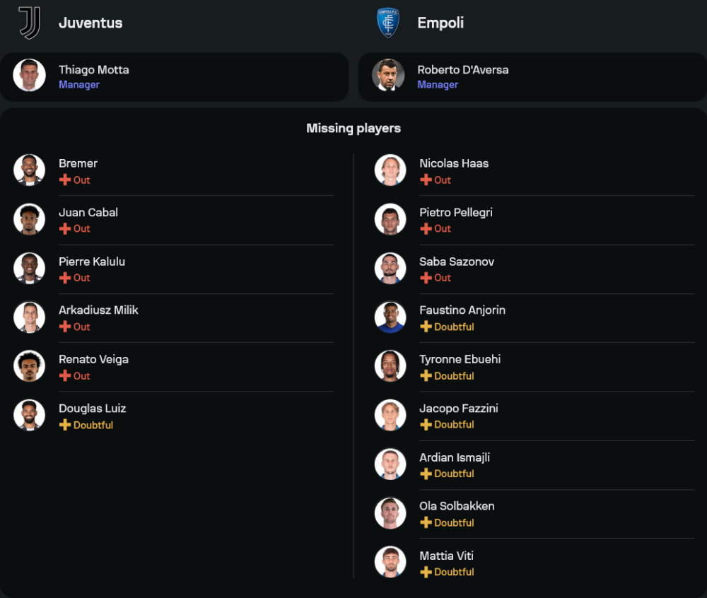
Task: Click Nicolas Haas's red Out icon
Action: point(426,180)
